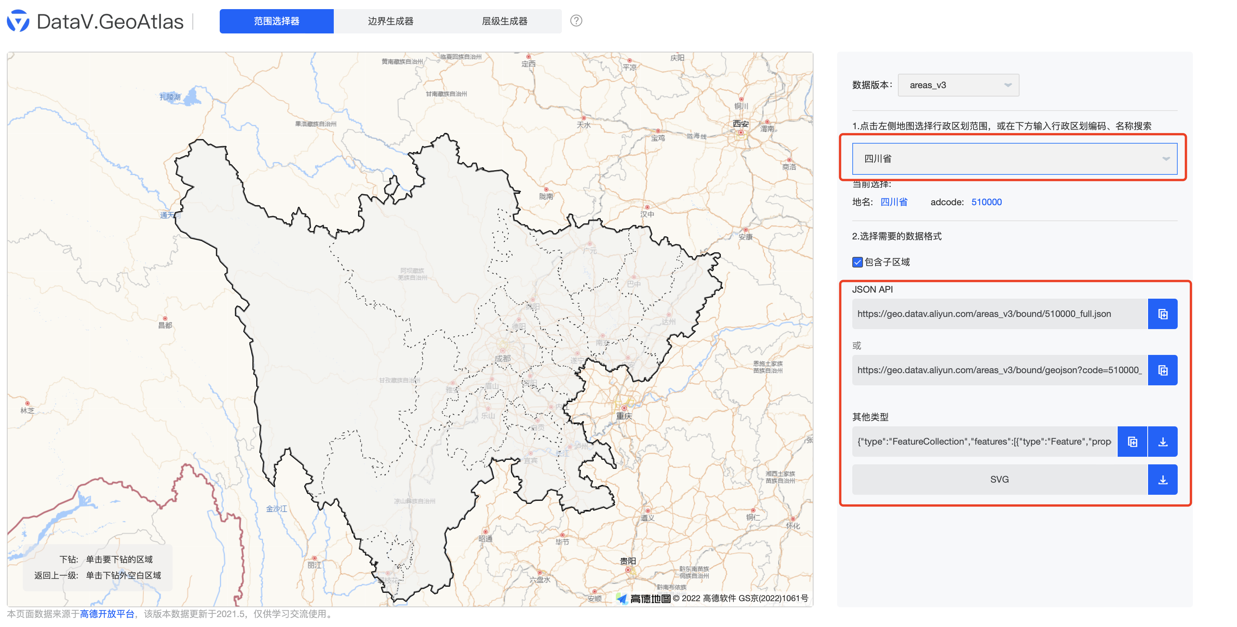Copy the FeatureCollection data text
The image size is (1237, 627).
(x=1132, y=441)
